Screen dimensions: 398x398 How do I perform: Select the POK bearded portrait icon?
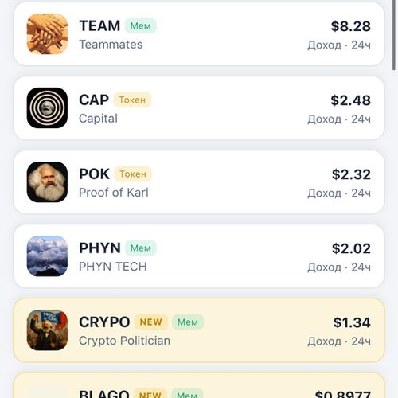click(x=47, y=182)
